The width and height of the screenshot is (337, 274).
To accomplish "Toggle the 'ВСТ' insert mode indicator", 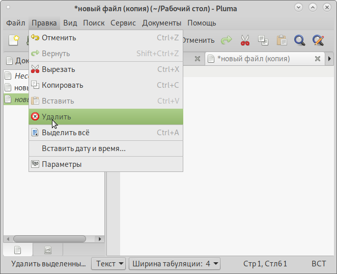I will click(x=319, y=264).
